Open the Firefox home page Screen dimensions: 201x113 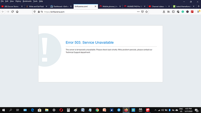[x=17, y=12]
